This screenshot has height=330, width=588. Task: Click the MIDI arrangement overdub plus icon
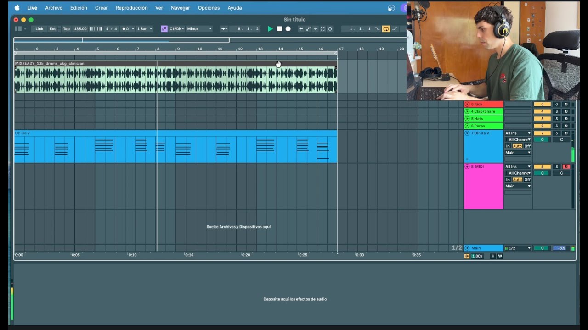[301, 28]
